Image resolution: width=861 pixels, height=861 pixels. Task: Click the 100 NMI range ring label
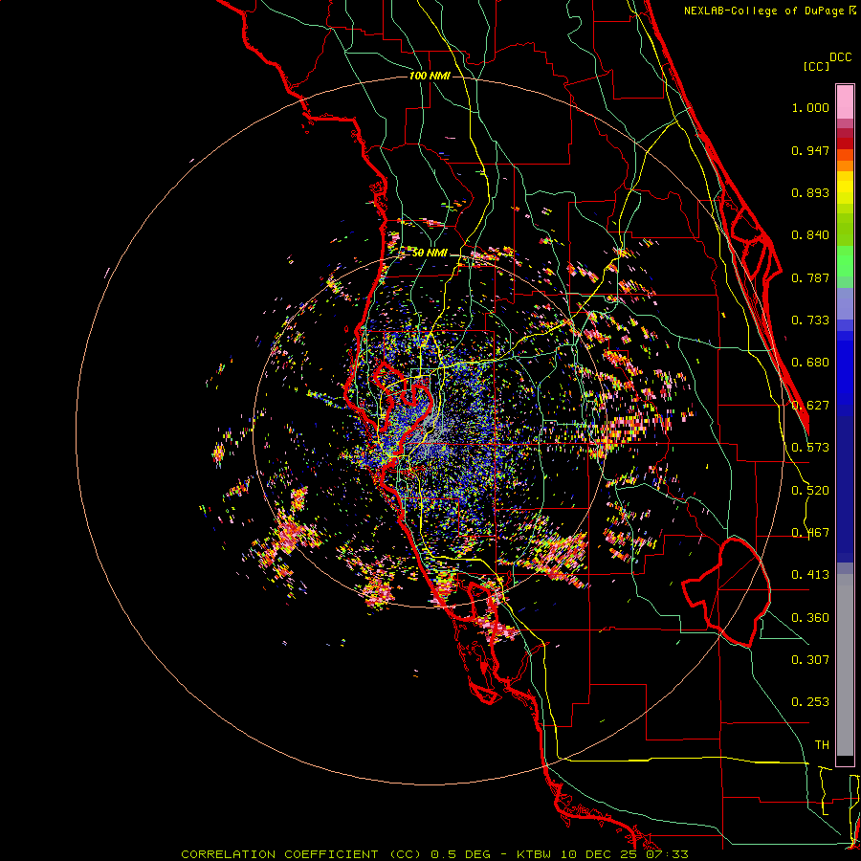[x=430, y=76]
